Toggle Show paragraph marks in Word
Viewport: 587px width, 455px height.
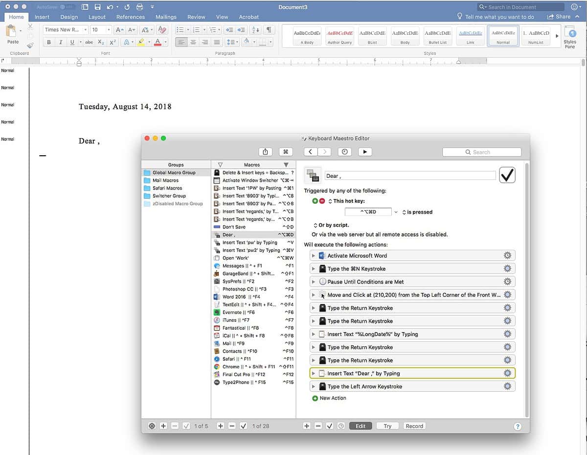coord(269,30)
